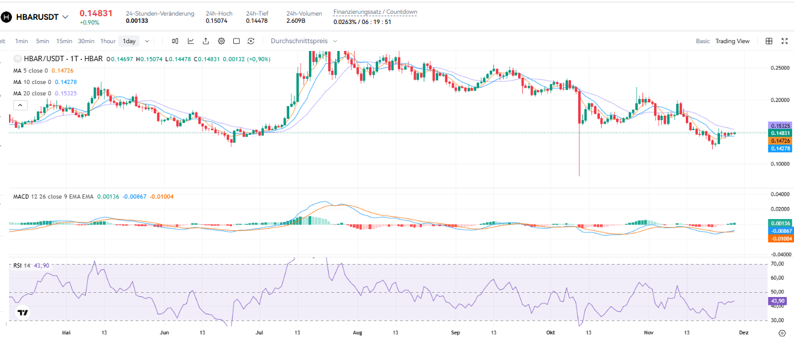
Task: Collapse the indicator legend with the arrow button
Action: point(20,106)
